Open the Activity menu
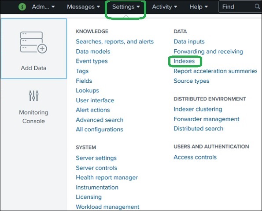Screen dimensions: 262x211 click(164, 7)
